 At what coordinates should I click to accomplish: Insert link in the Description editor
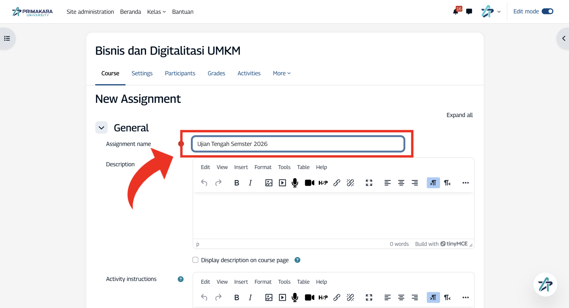point(337,183)
